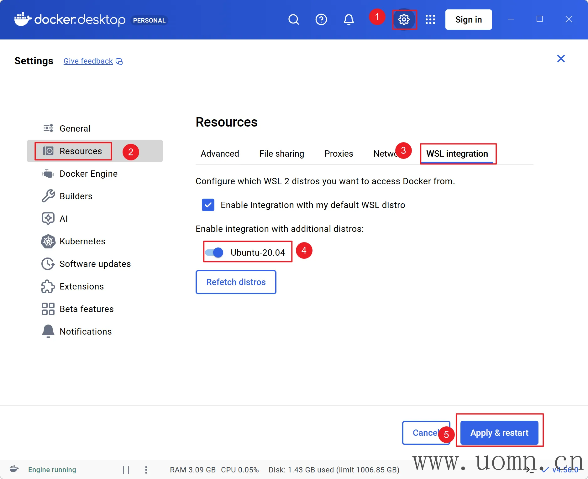Open the Give feedback link
This screenshot has width=588, height=479.
tap(88, 61)
